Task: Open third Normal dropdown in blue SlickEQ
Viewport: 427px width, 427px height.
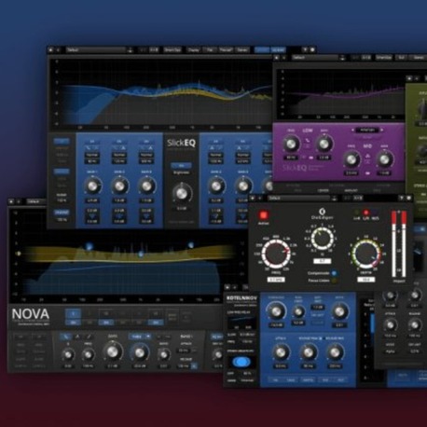Action: pos(146,155)
